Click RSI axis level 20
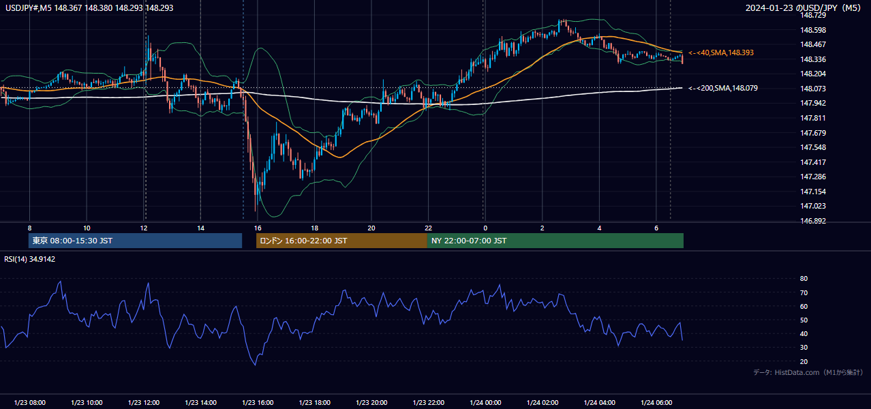Viewport: 871px width, 409px height. [804, 361]
